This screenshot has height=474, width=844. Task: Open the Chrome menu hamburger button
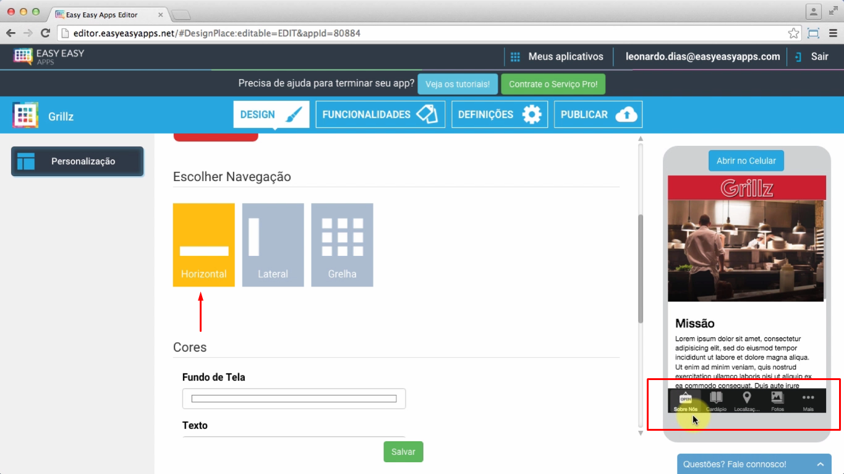point(833,33)
